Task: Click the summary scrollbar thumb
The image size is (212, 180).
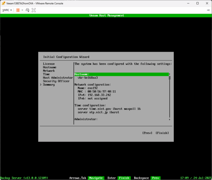Action: coord(170,78)
